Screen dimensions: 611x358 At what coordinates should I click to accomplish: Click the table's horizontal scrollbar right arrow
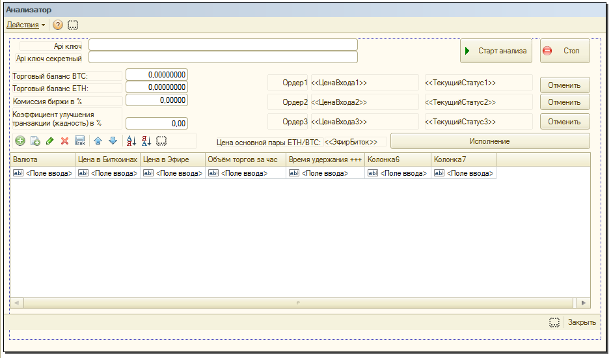584,303
